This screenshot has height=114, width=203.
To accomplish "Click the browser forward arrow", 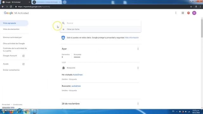I will pos(7,7).
